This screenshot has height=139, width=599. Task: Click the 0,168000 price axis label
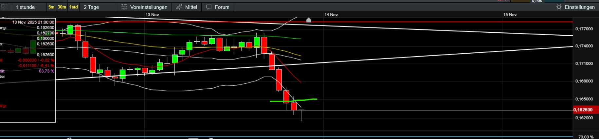584,81
